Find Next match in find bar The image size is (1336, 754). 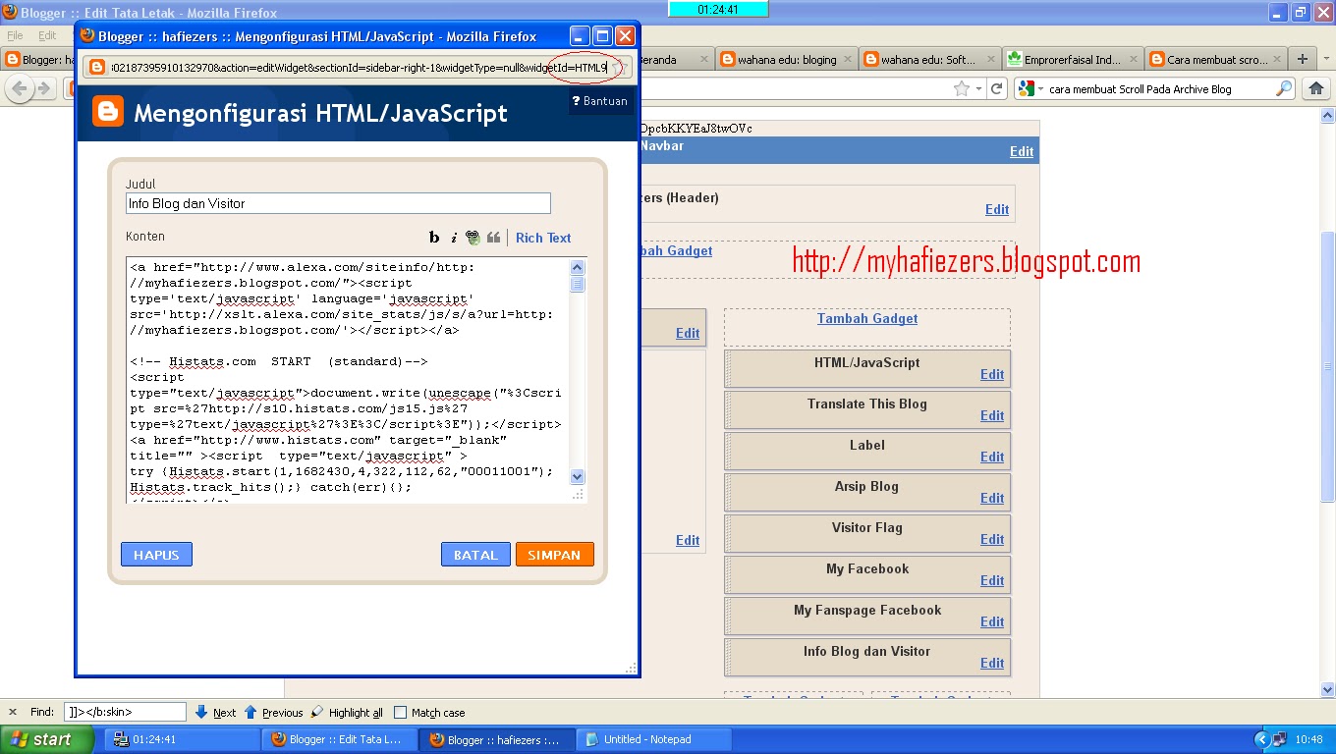(215, 713)
